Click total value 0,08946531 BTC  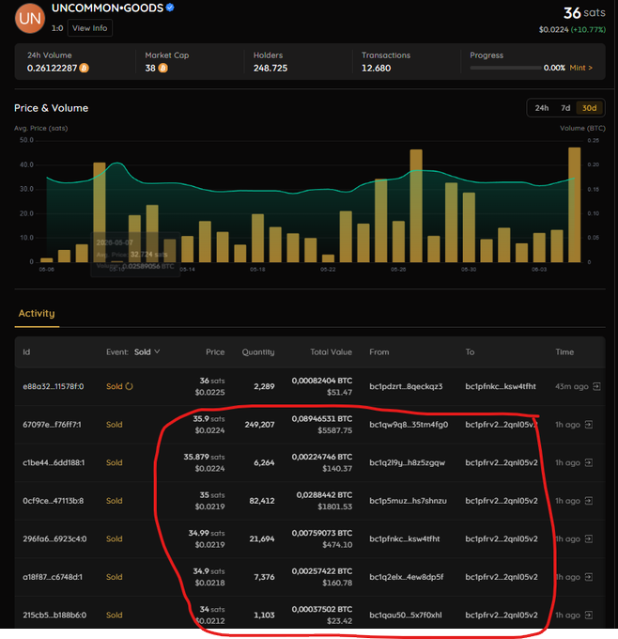point(322,419)
